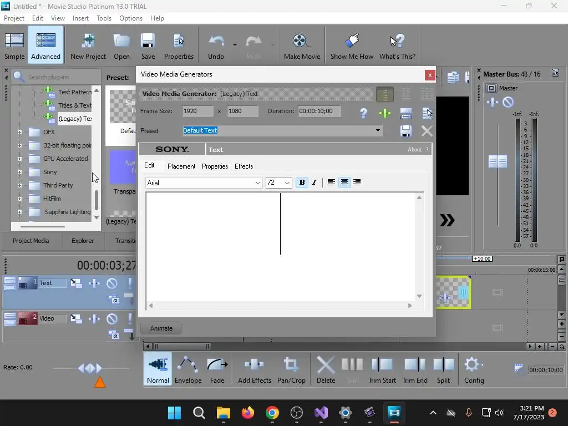Expand the HitFilm folder

click(x=19, y=199)
